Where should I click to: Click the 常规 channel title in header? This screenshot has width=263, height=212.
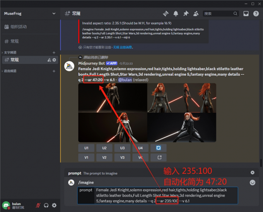pyautogui.click(x=76, y=14)
